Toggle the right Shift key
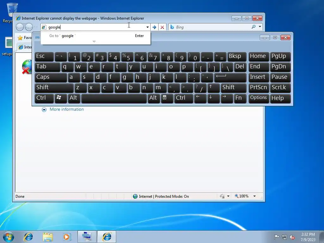324x243 pixels. pyautogui.click(x=234, y=88)
